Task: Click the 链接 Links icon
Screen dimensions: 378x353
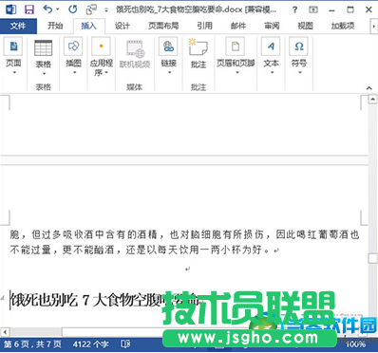Action: [168, 46]
